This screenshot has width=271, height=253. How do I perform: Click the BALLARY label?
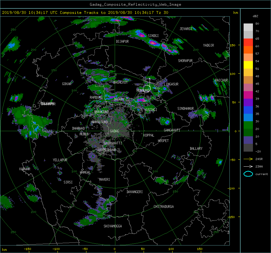pos(196,149)
